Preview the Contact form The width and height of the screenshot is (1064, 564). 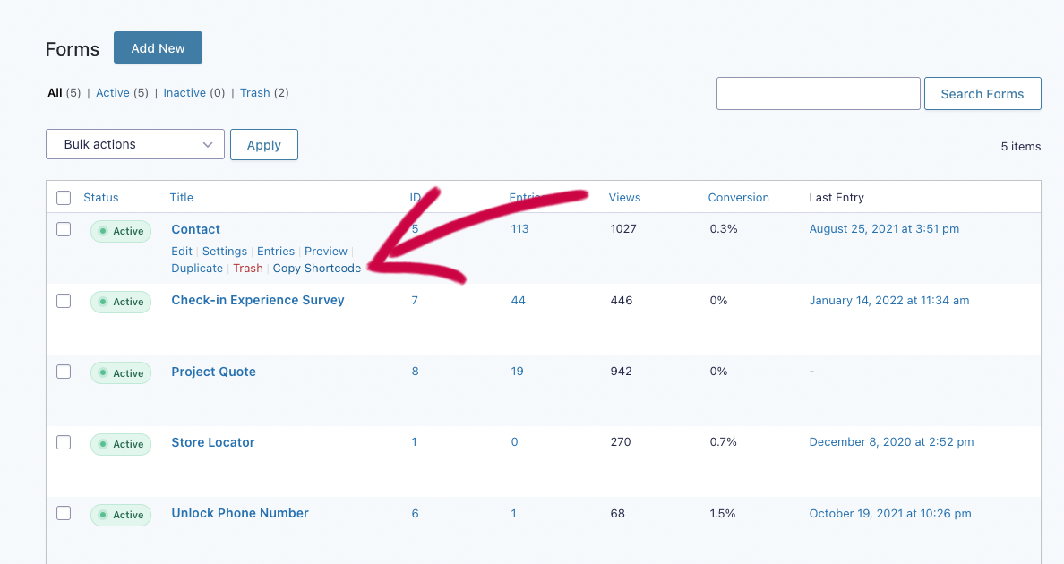pyautogui.click(x=326, y=251)
